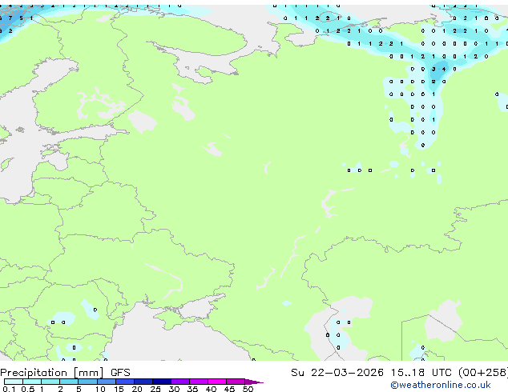
Task: Select the legend swatch between 15 and 20
Action: [x=125, y=382]
